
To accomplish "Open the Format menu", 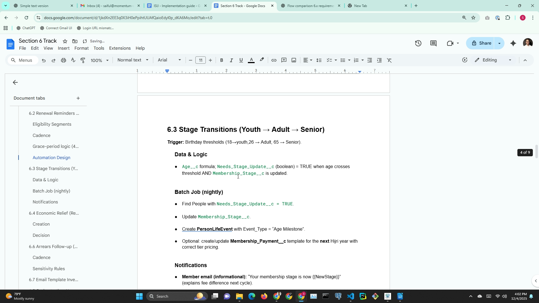I will [x=81, y=48].
